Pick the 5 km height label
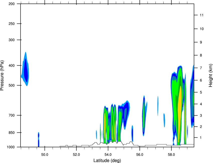213x163 pixels. pos(201,92)
